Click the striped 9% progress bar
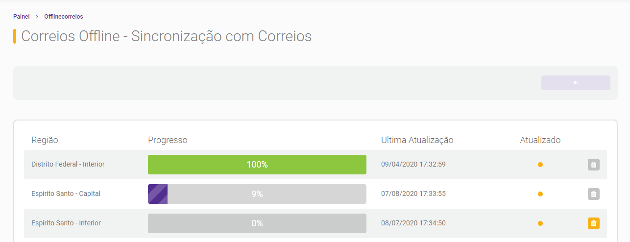This screenshot has height=242, width=630. (x=257, y=194)
